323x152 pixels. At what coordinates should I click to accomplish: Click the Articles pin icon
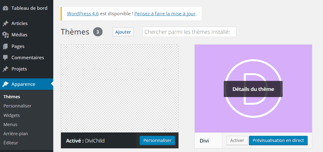pos(5,24)
